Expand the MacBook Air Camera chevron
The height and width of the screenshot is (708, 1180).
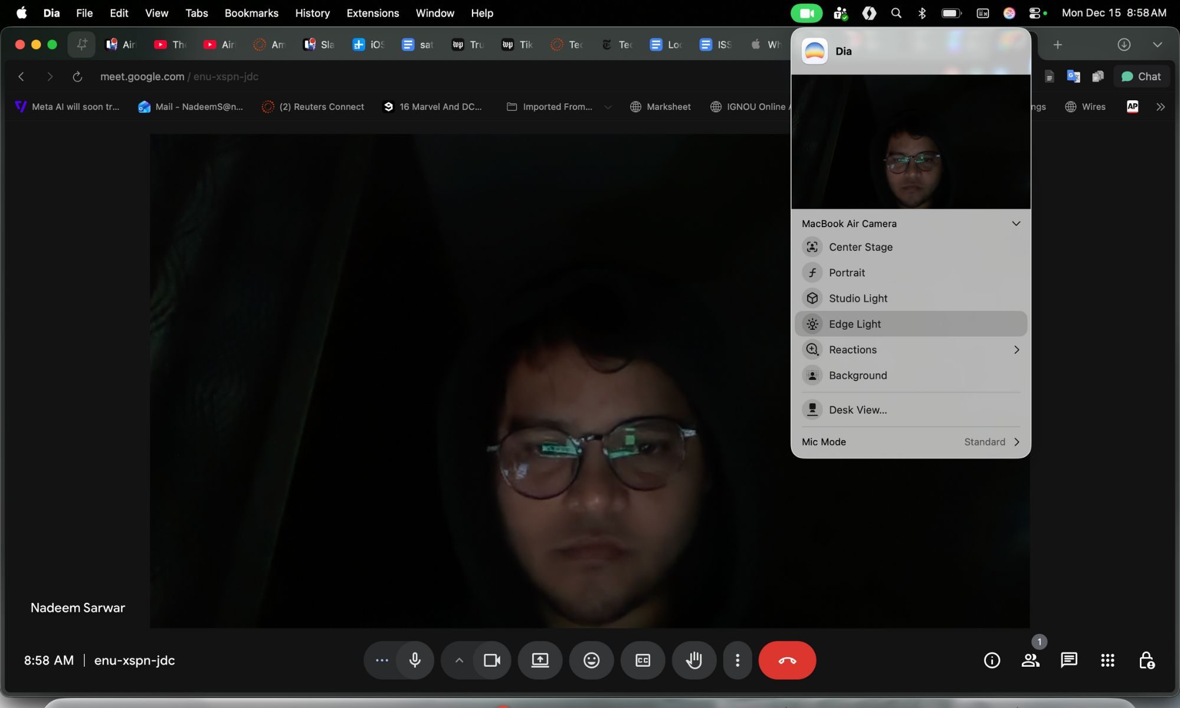[x=1015, y=224]
